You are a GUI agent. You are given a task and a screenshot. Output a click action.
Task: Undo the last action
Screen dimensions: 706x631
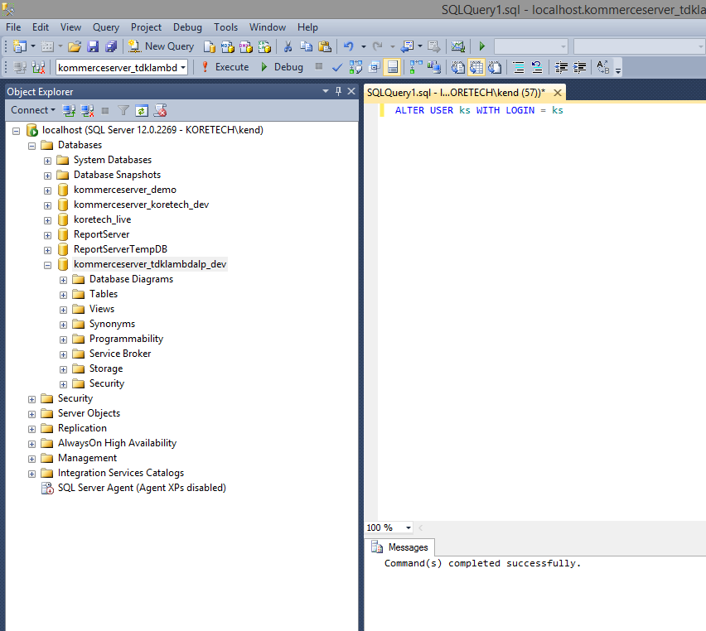click(349, 46)
